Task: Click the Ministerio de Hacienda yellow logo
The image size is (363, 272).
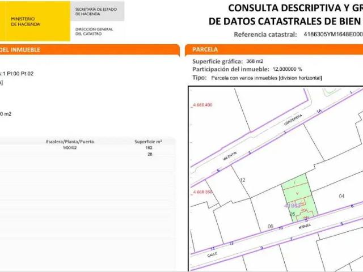Action: coord(35,22)
